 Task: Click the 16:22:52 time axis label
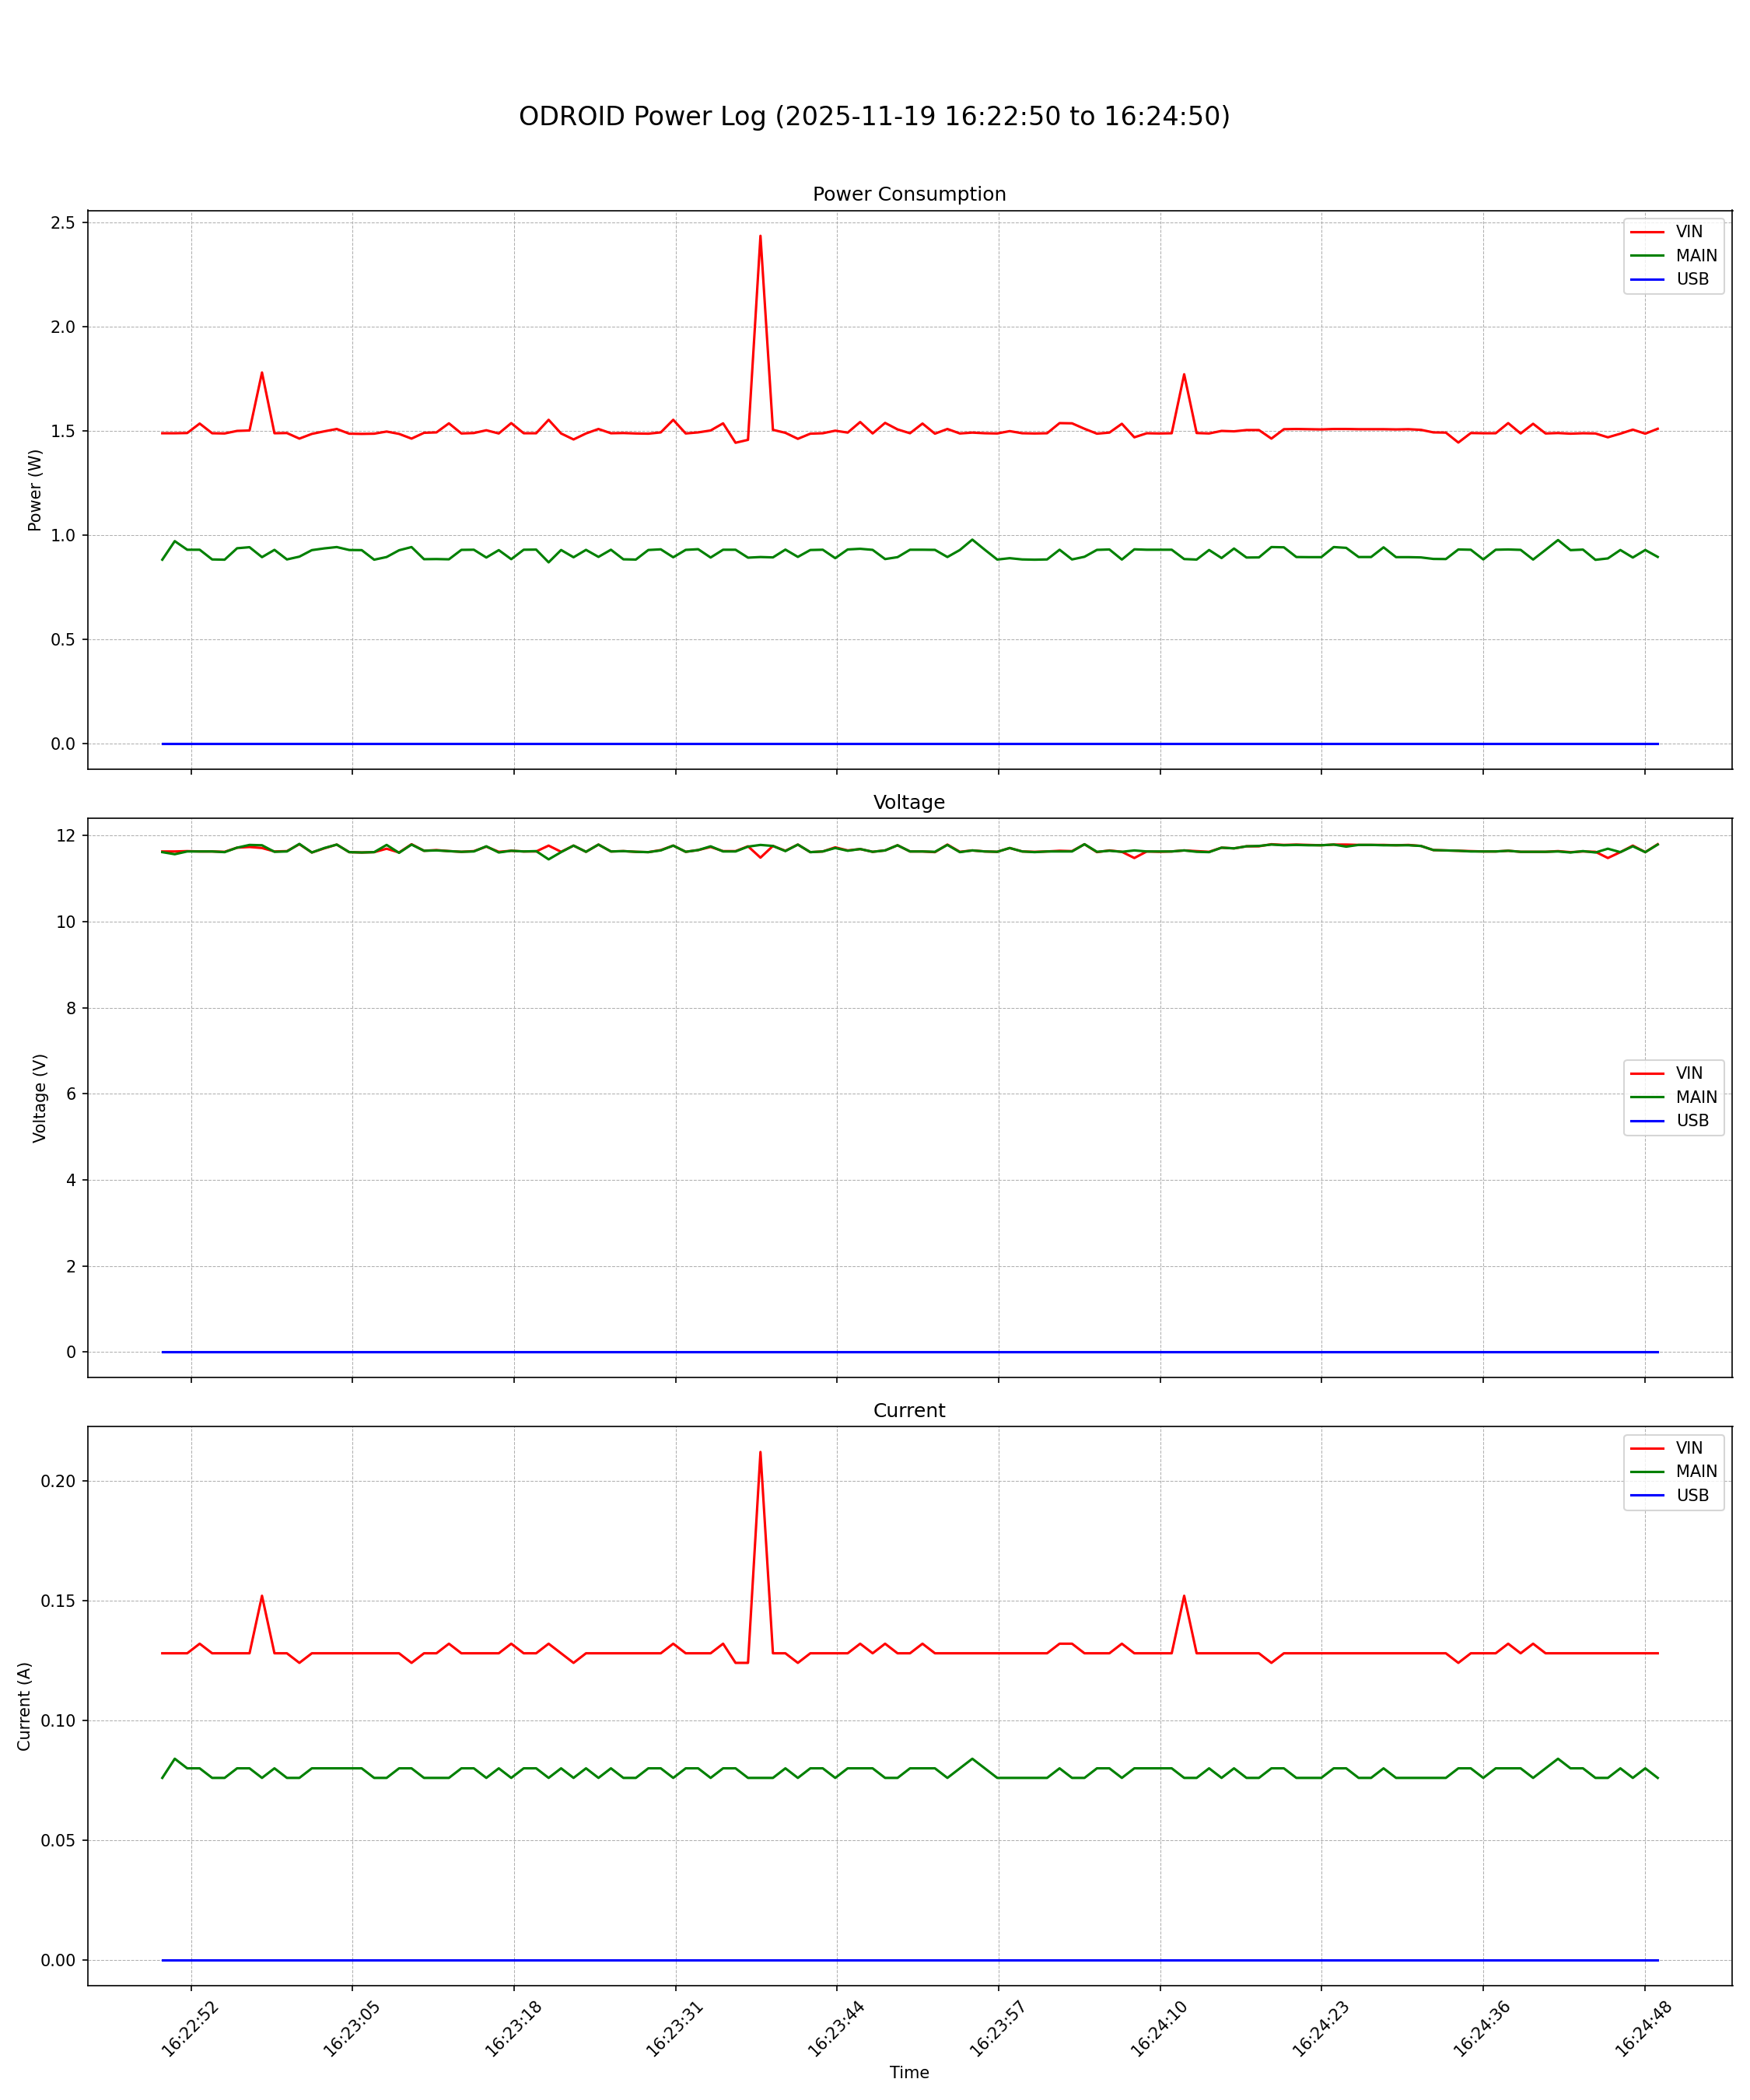[x=190, y=2028]
